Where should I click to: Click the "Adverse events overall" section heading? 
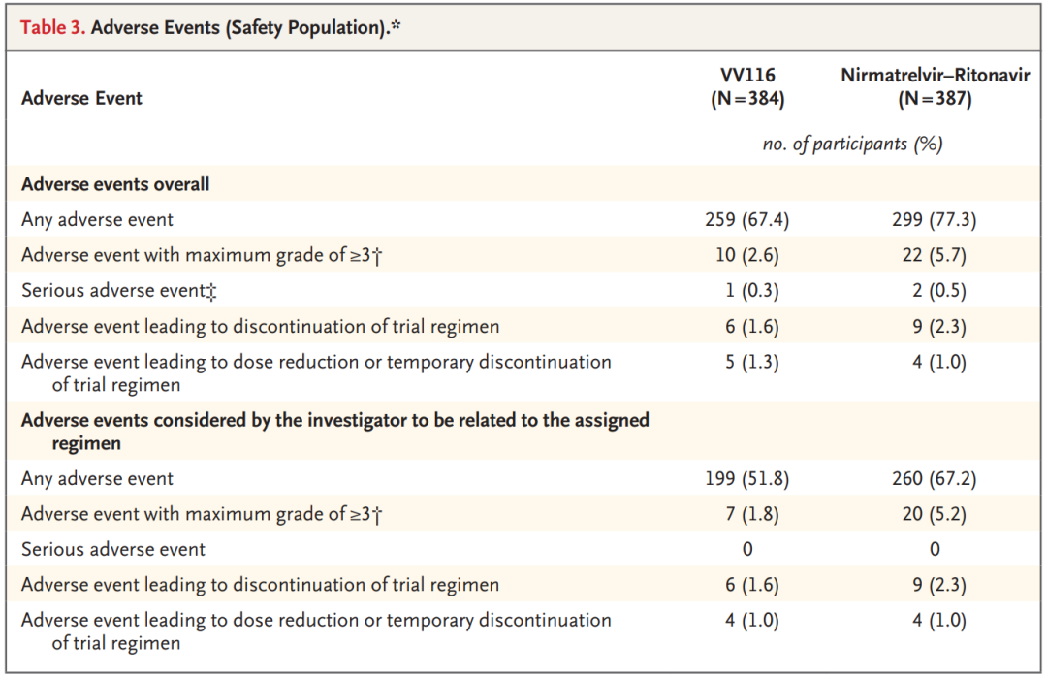[115, 184]
